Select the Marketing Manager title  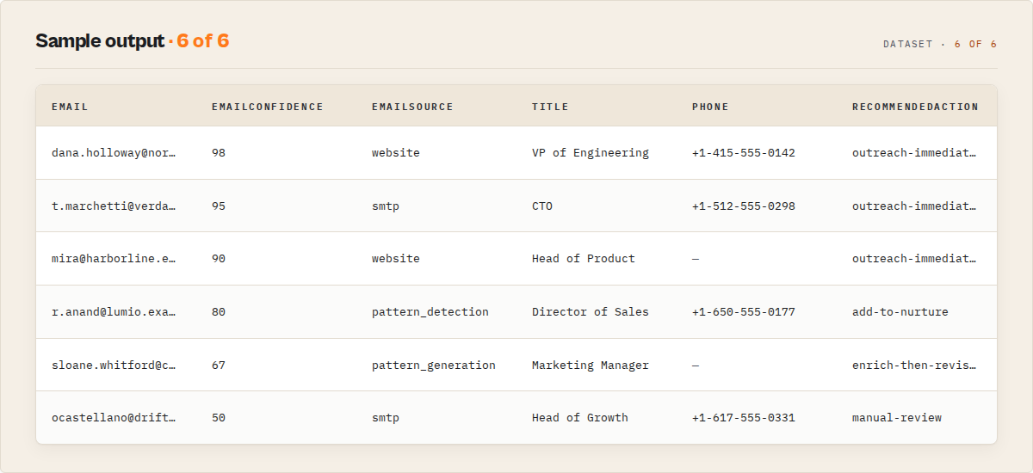click(591, 365)
